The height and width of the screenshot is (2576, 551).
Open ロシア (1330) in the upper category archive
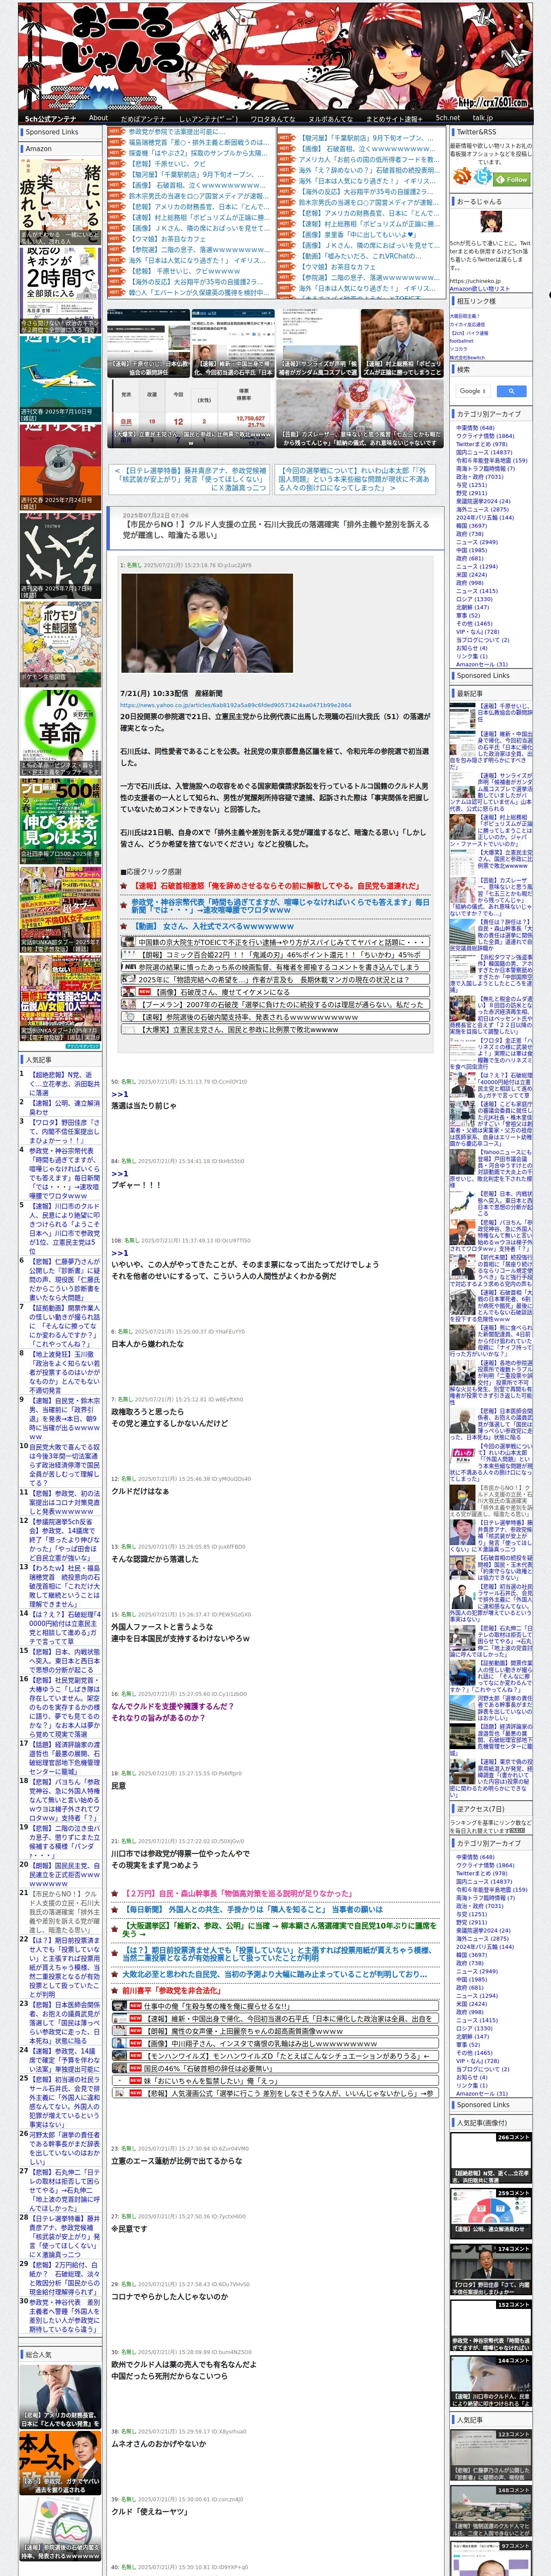(x=474, y=599)
